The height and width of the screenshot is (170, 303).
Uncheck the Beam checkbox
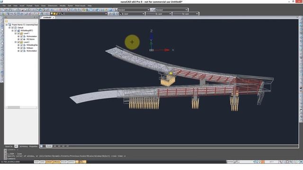point(22,48)
